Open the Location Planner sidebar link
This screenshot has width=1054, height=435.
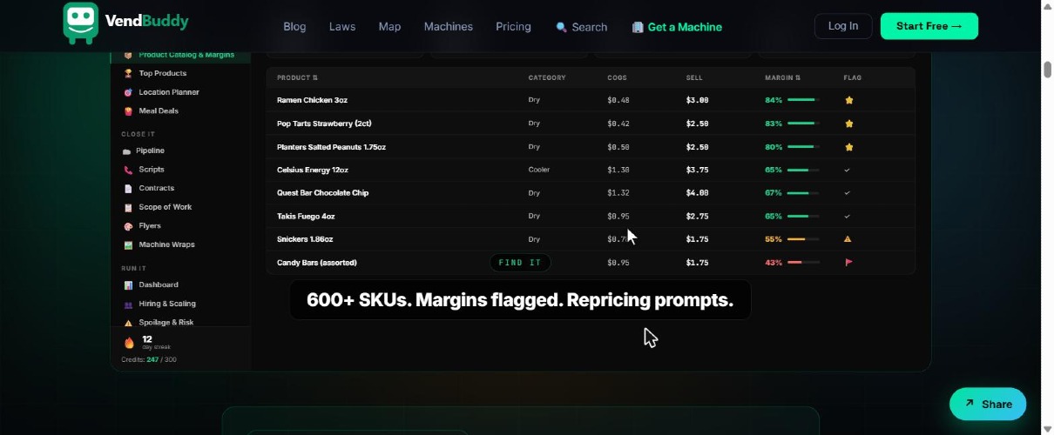point(169,92)
